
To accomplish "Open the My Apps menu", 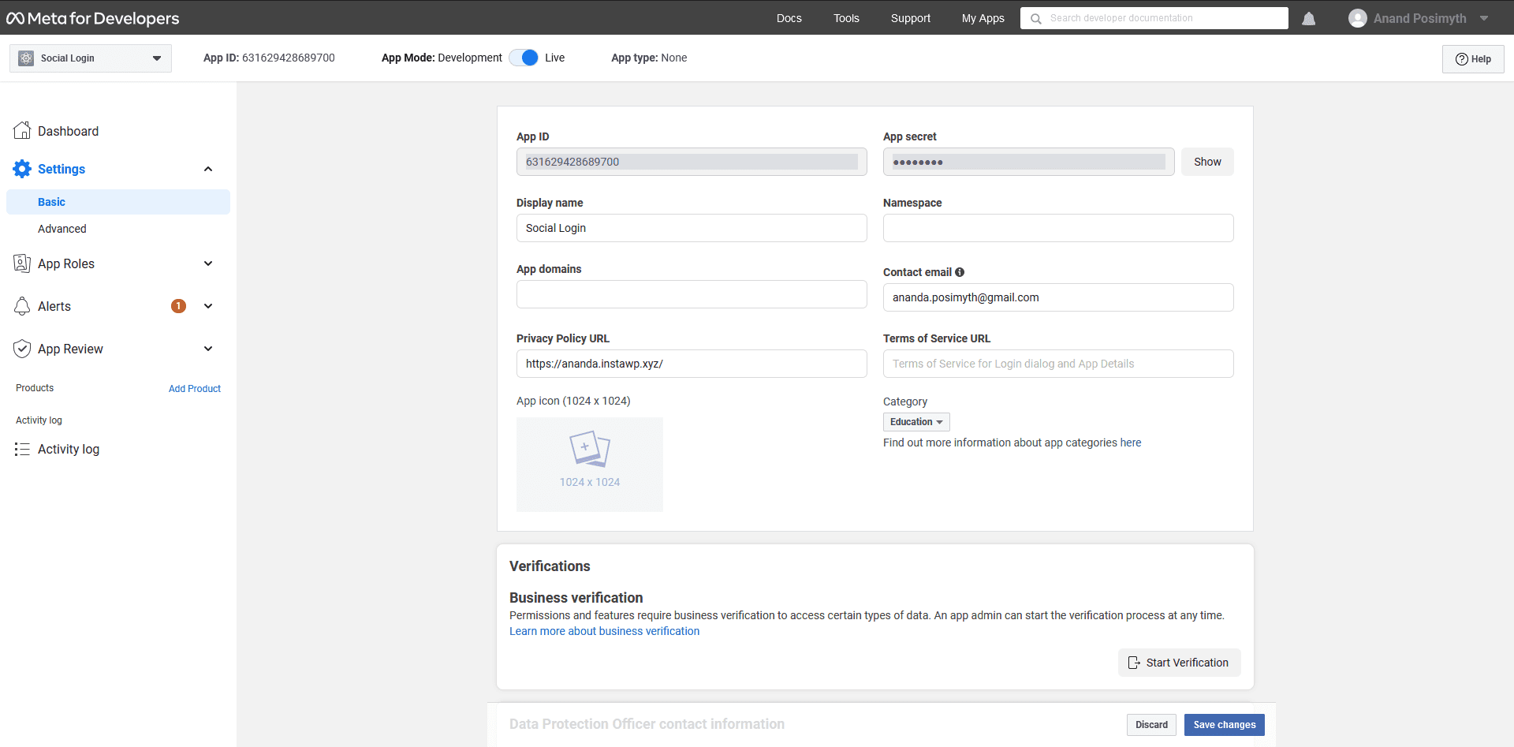I will coord(983,18).
